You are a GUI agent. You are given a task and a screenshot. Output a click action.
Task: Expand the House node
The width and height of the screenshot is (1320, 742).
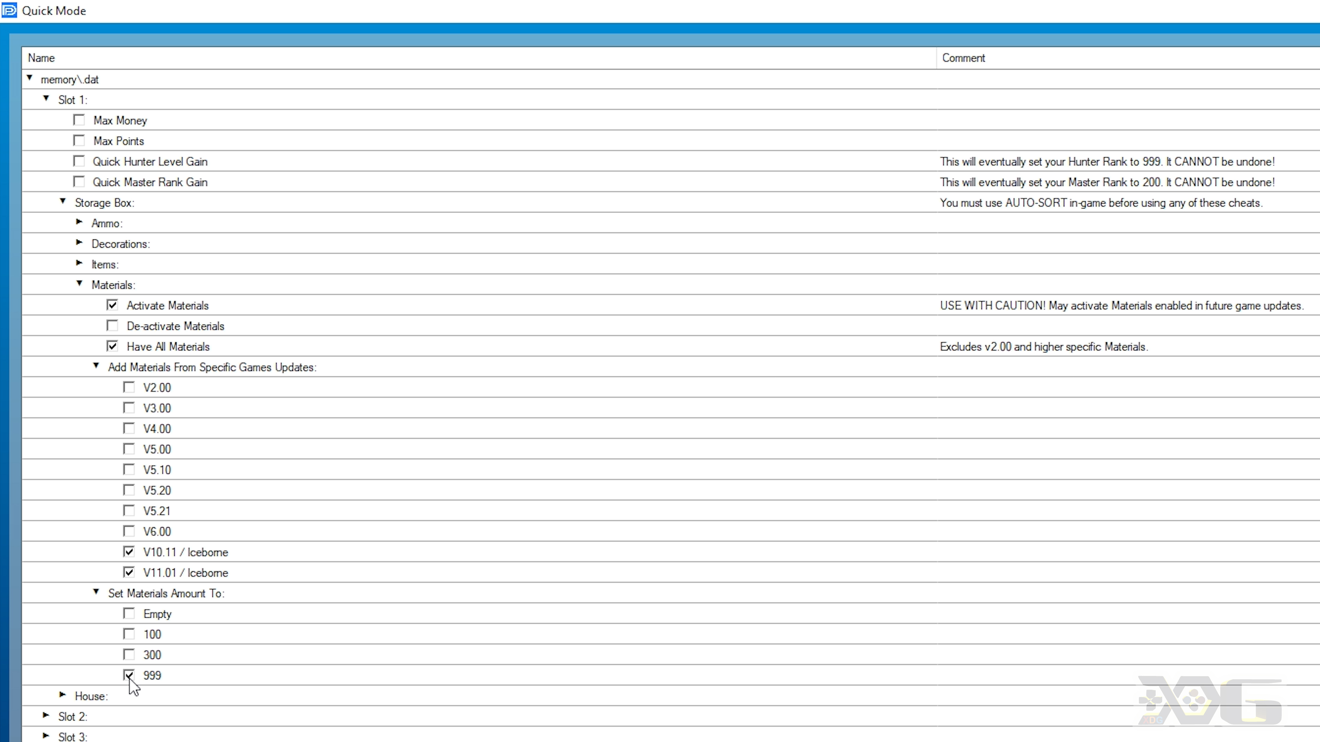[63, 694]
